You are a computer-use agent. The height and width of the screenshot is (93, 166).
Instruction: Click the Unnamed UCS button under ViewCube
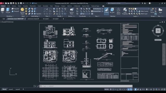[x=158, y=40]
